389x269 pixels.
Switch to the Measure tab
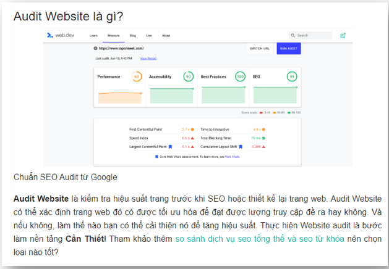pyautogui.click(x=113, y=36)
